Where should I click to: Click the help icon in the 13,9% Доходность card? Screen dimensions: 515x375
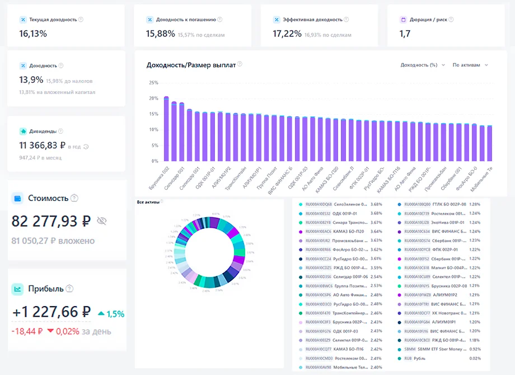pyautogui.click(x=61, y=65)
